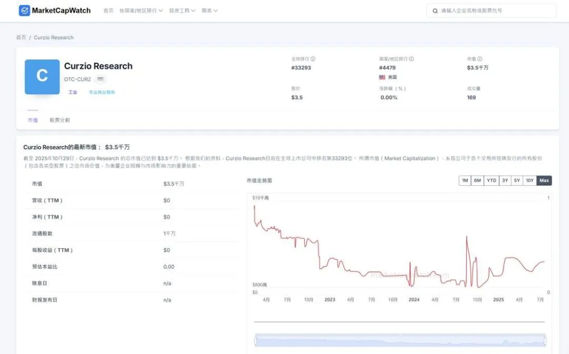
Task: Click the Curzio Research company logo square
Action: click(42, 76)
